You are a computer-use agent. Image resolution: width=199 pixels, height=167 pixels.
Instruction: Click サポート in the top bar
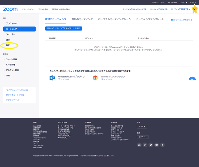click(193, 3)
